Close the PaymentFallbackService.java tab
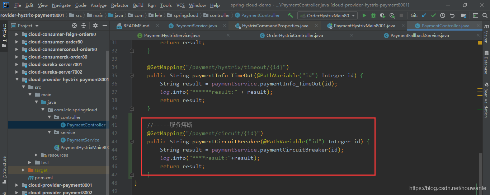Image resolution: width=490 pixels, height=195 pixels. click(477, 36)
